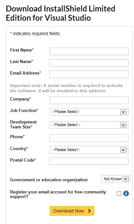Image resolution: width=134 pixels, height=224 pixels.
Task: Focus the Phone number field
Action: click(x=89, y=138)
